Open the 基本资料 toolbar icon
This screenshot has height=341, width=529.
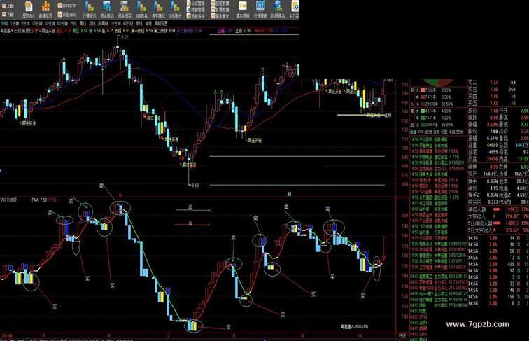[243, 9]
